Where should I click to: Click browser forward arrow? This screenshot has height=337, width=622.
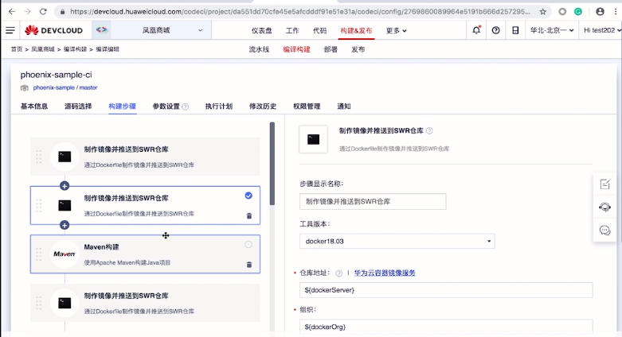tap(27, 11)
